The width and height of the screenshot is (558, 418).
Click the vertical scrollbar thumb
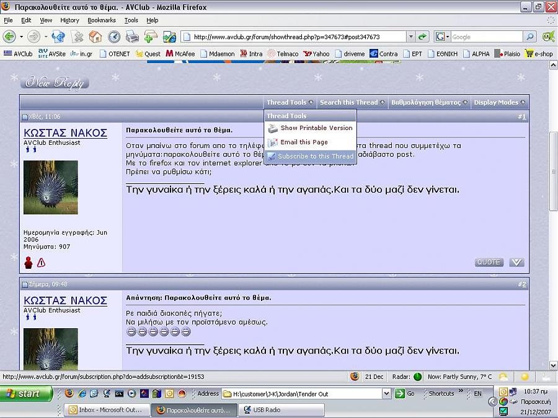coord(553,172)
